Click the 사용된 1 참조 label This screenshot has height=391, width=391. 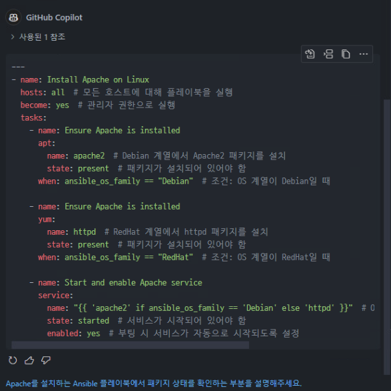pyautogui.click(x=42, y=37)
